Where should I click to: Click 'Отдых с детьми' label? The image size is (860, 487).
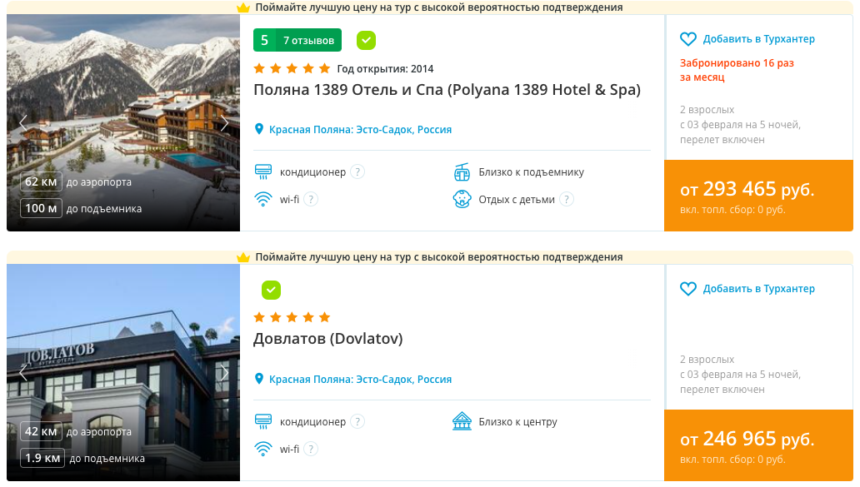[x=517, y=200]
